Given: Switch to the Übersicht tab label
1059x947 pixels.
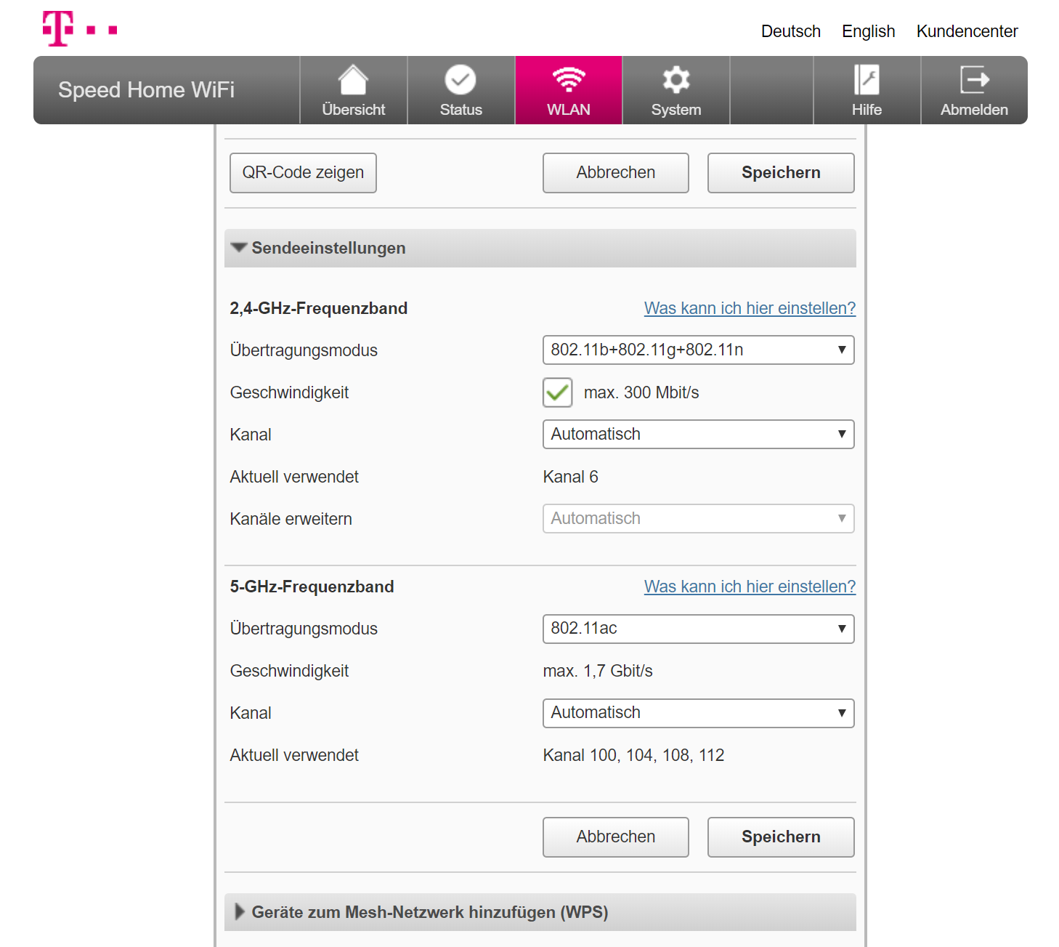Looking at the screenshot, I should pyautogui.click(x=354, y=110).
